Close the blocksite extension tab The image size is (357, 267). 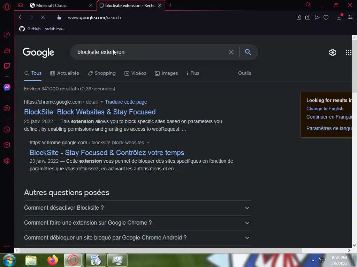(160, 5)
